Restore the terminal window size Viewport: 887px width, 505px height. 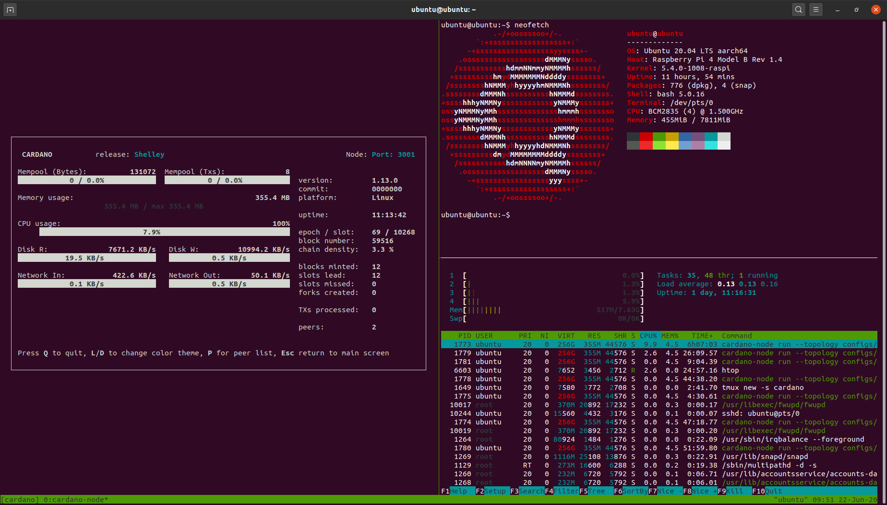856,10
